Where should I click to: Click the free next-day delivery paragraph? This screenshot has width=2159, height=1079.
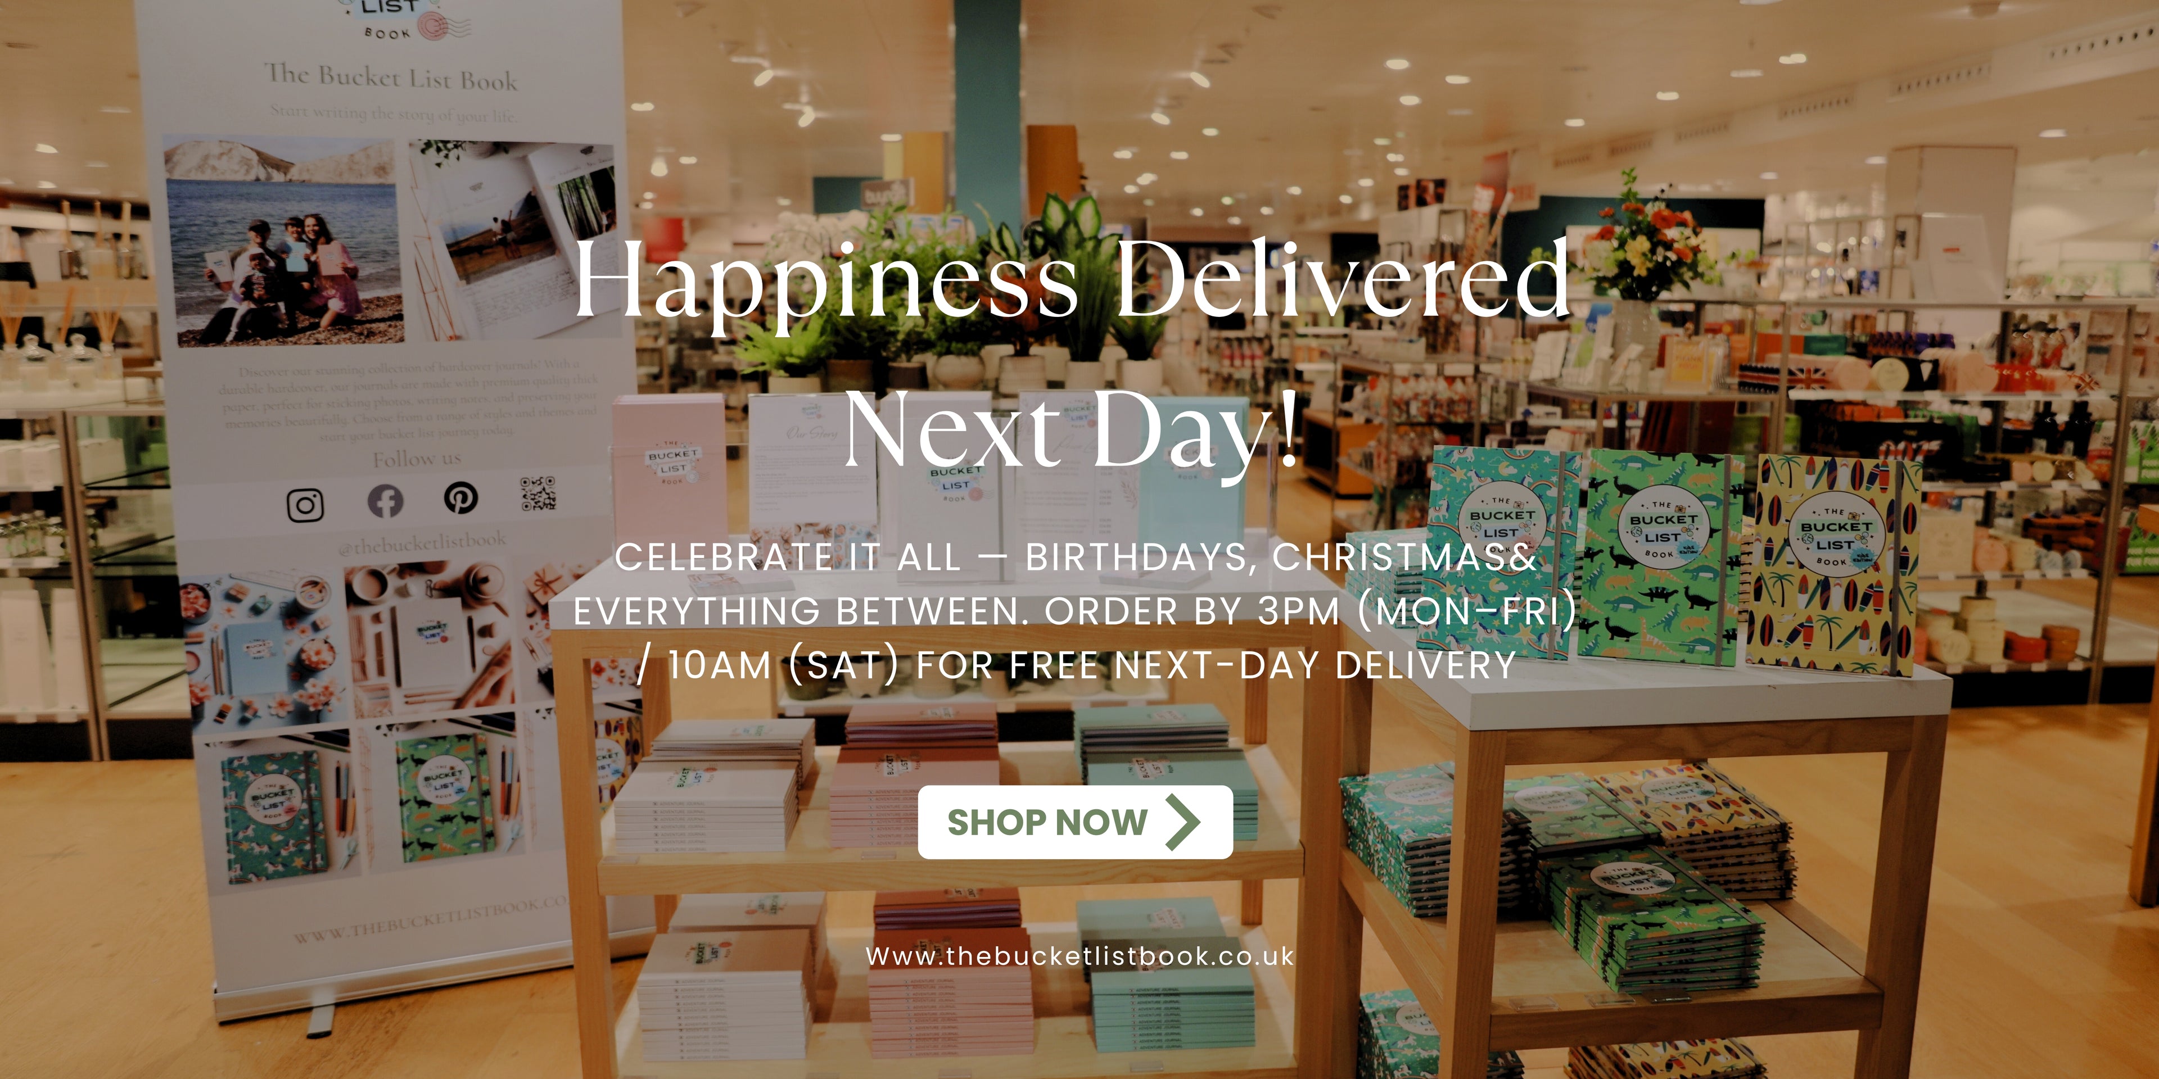pos(1076,611)
